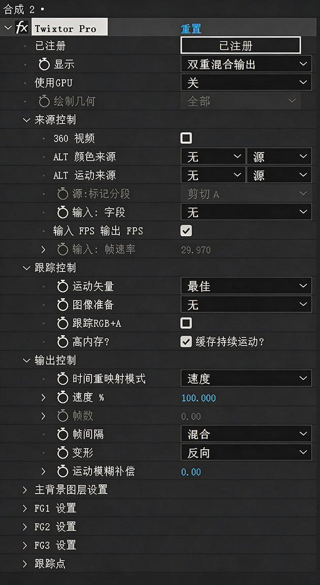Screen dimensions: 320x585
Task: Click the stopwatch beside 运动模糊补偿
Action: tap(63, 471)
